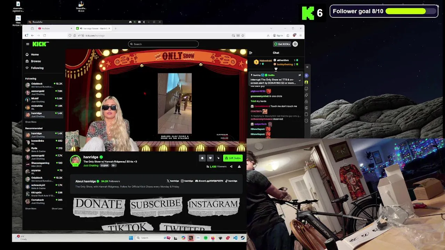The image size is (445, 250).
Task: Close the chat side toolbar X
Action: [307, 67]
